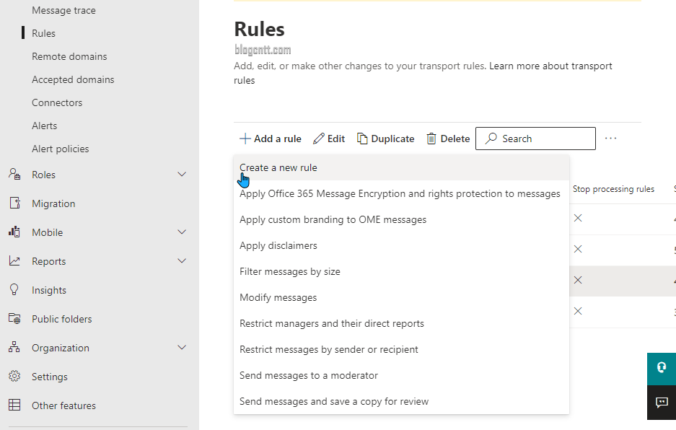Focus the Search input field
This screenshot has width=676, height=430.
535,139
